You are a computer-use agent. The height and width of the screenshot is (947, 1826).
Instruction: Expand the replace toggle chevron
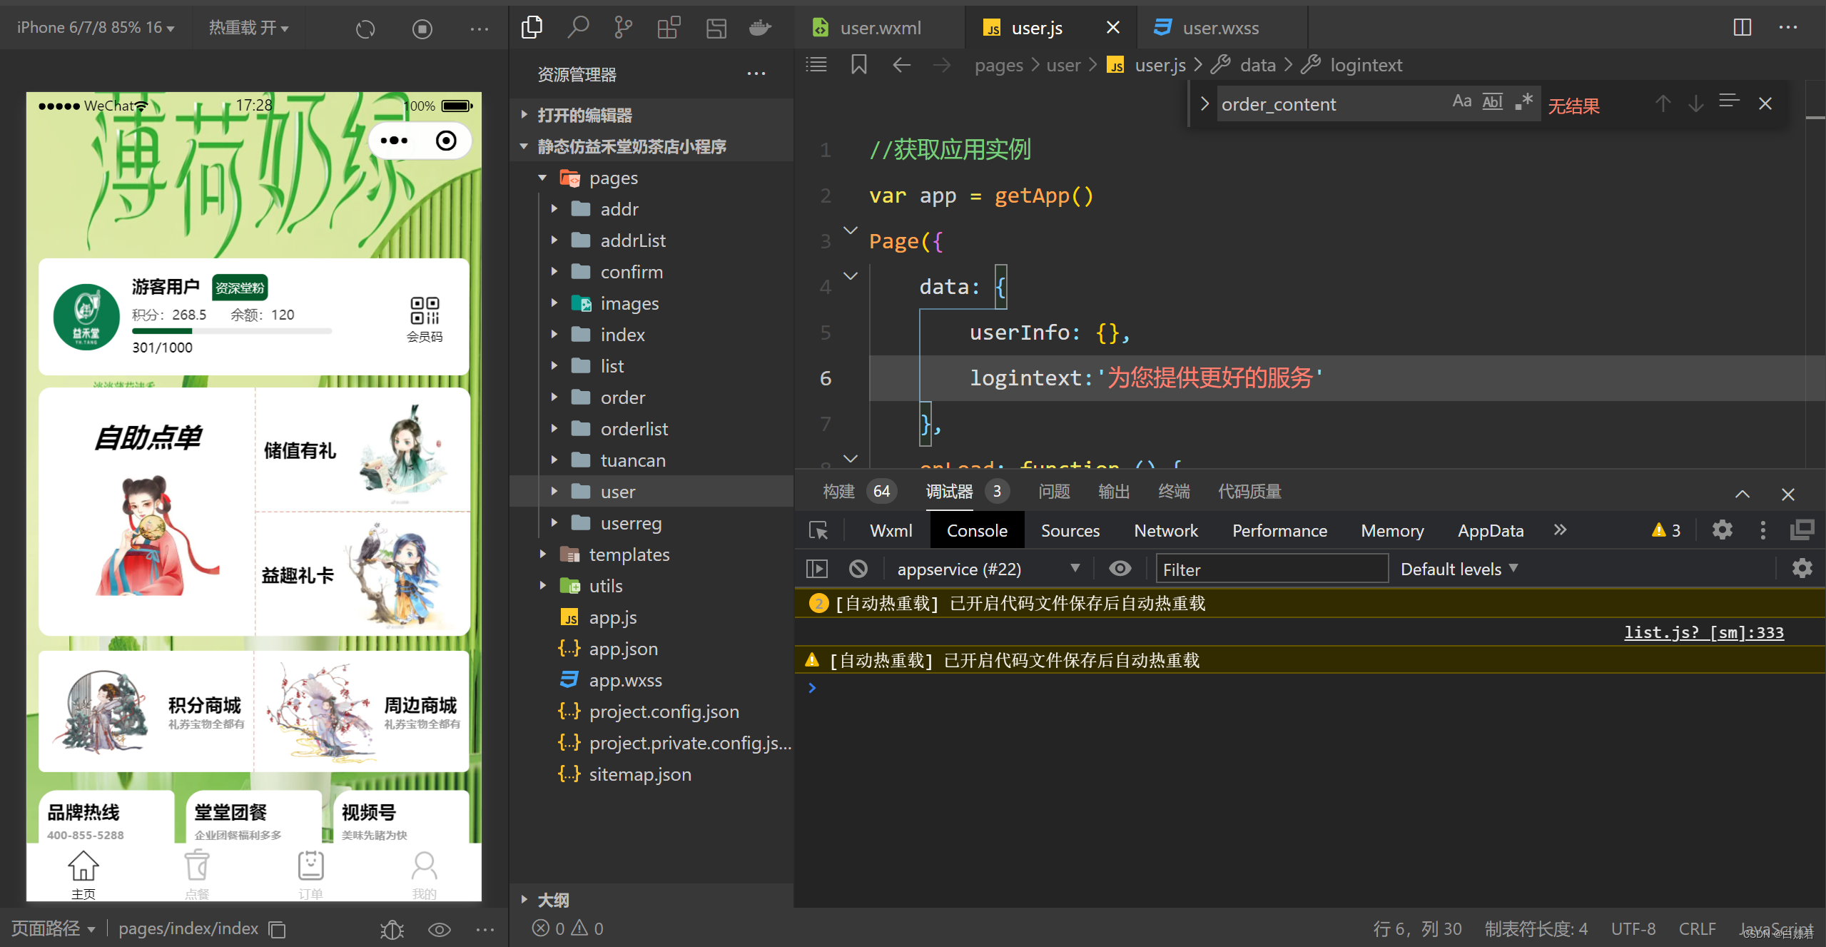pos(1204,104)
